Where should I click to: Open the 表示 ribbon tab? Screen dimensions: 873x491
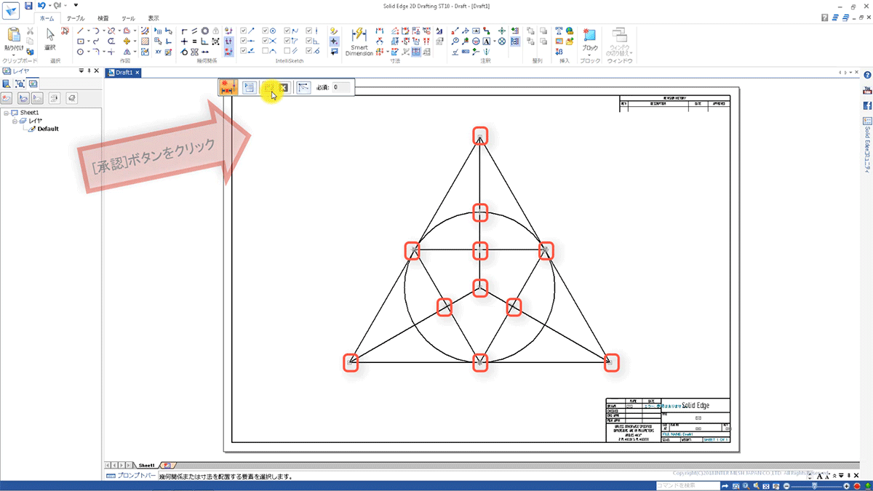154,18
